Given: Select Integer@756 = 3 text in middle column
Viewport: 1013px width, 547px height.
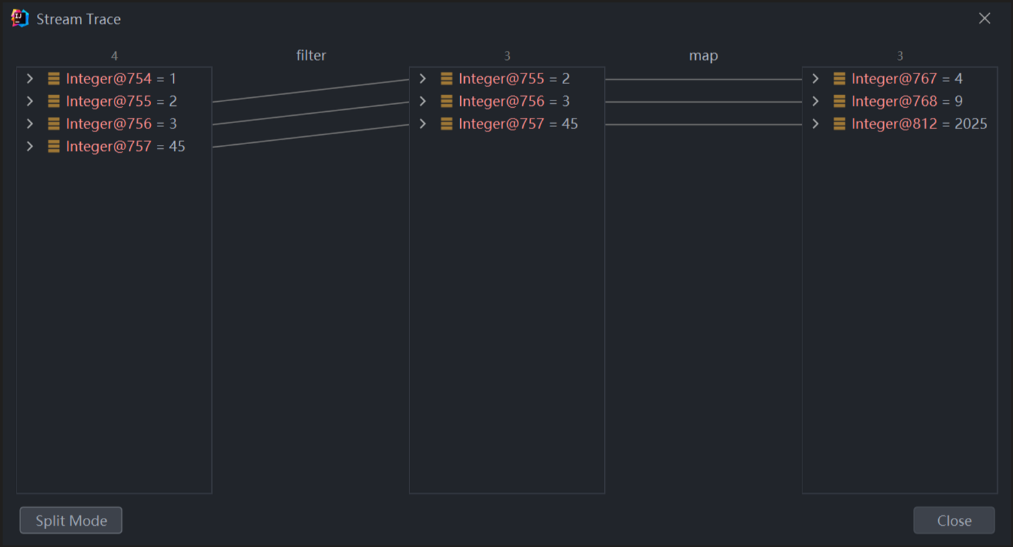Looking at the screenshot, I should pyautogui.click(x=514, y=101).
